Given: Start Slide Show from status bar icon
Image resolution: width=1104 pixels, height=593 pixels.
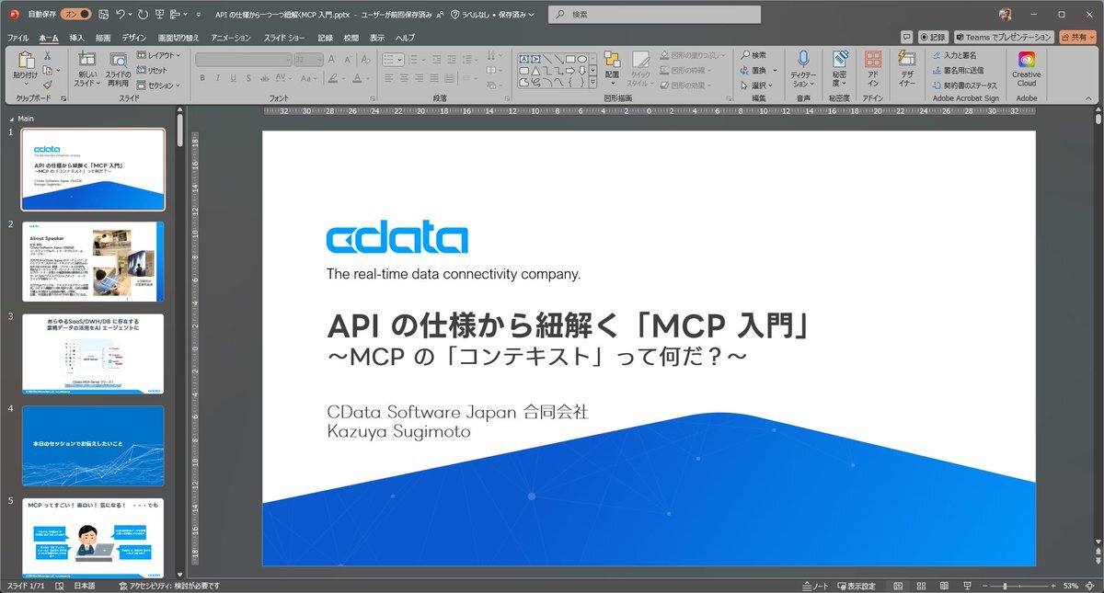Looking at the screenshot, I should (x=968, y=586).
